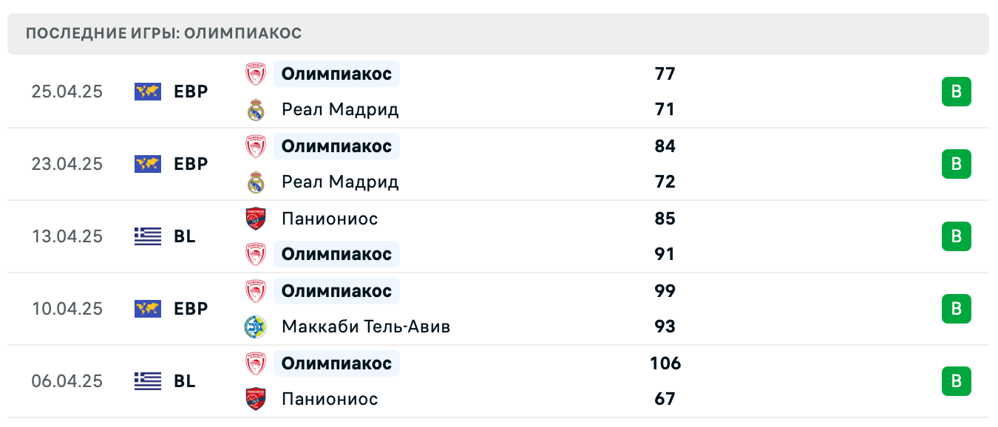Click green win badge for 13.04.25 game

[x=956, y=236]
